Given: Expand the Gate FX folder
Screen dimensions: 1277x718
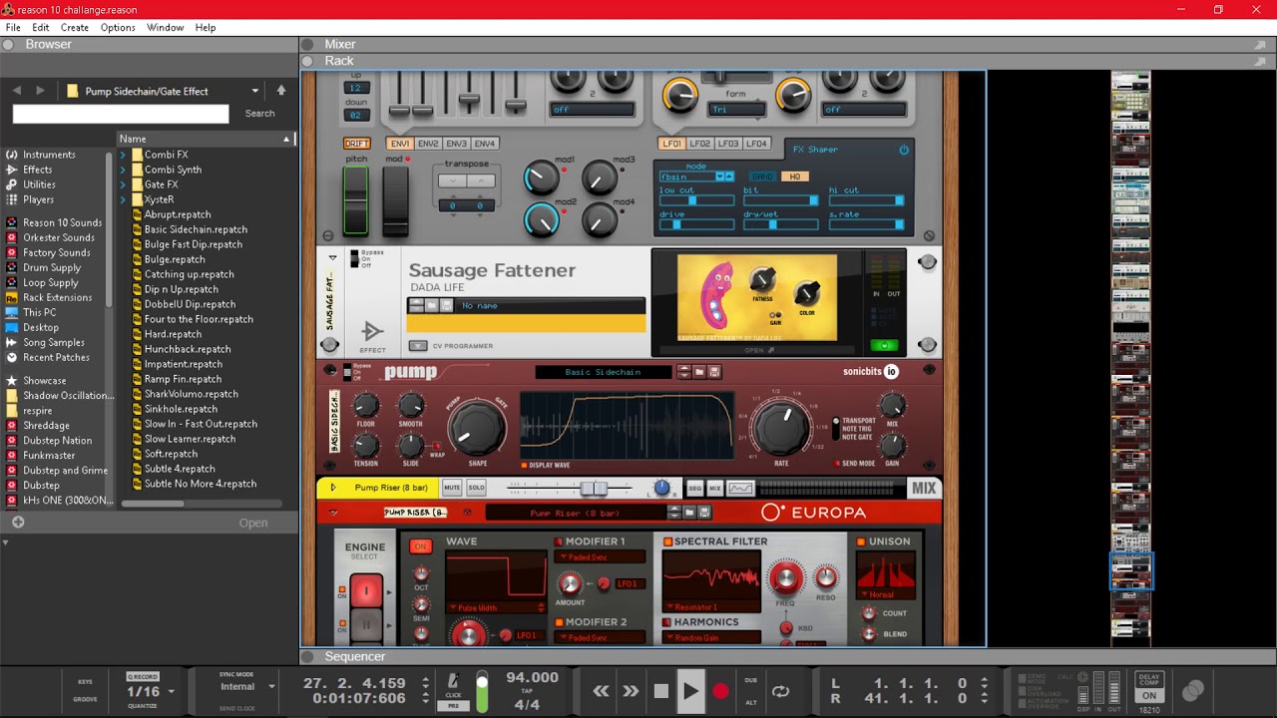Looking at the screenshot, I should click(124, 184).
